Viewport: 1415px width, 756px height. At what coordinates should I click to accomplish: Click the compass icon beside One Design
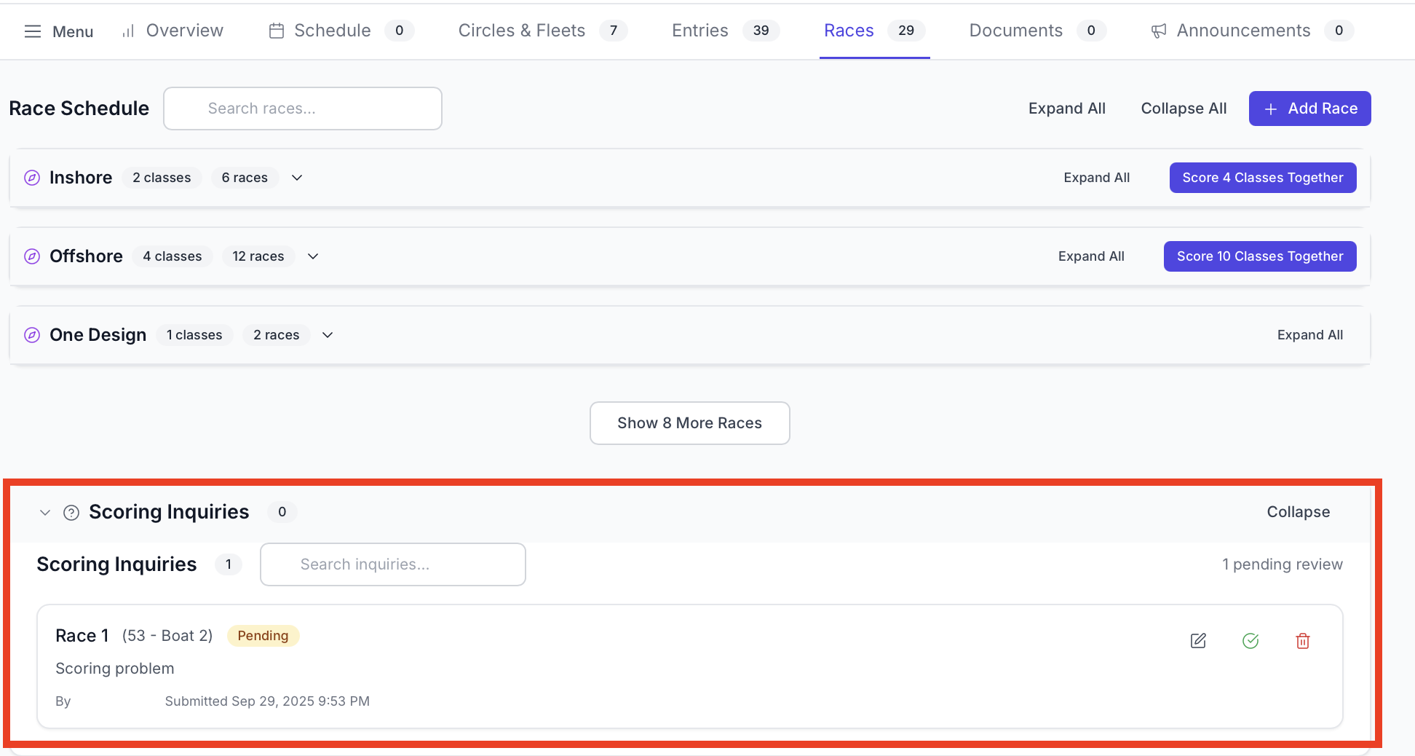click(32, 335)
